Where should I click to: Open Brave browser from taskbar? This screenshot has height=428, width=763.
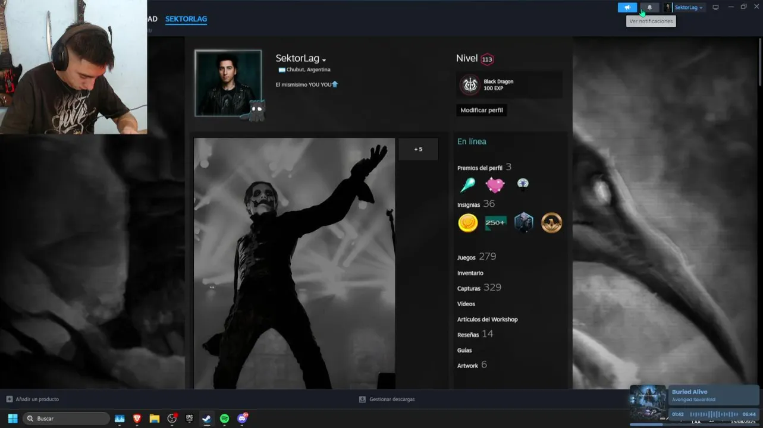137,418
